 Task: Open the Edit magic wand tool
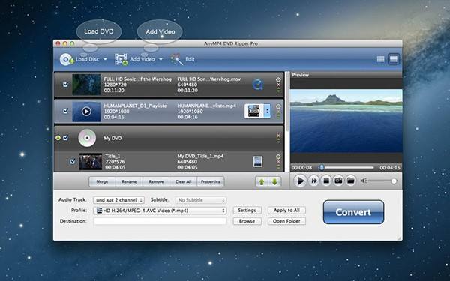click(177, 59)
